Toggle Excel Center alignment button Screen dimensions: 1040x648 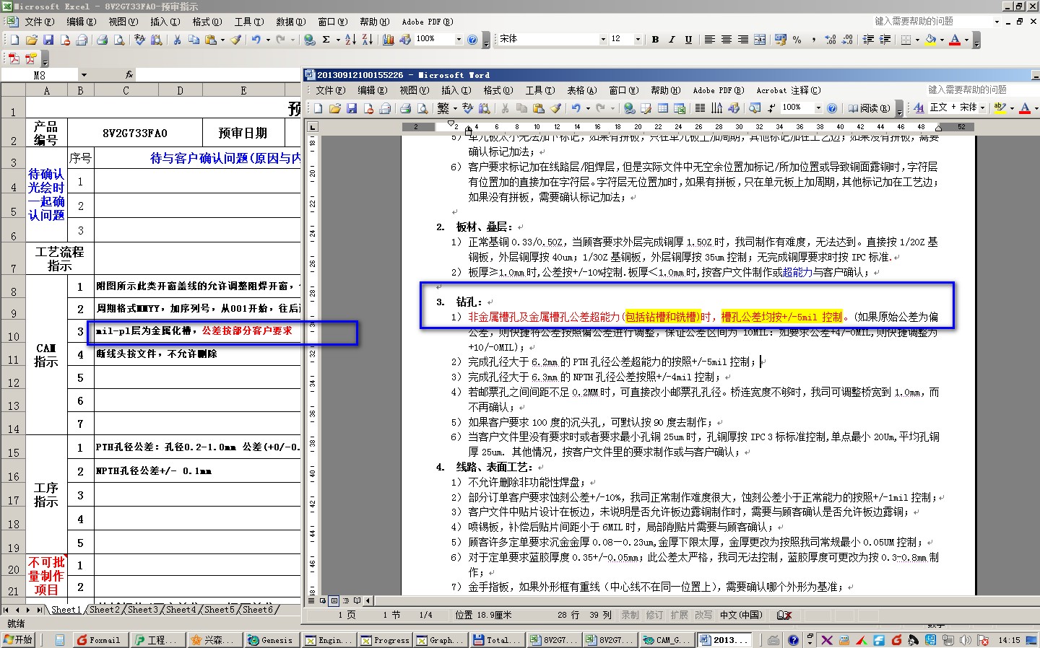(727, 40)
